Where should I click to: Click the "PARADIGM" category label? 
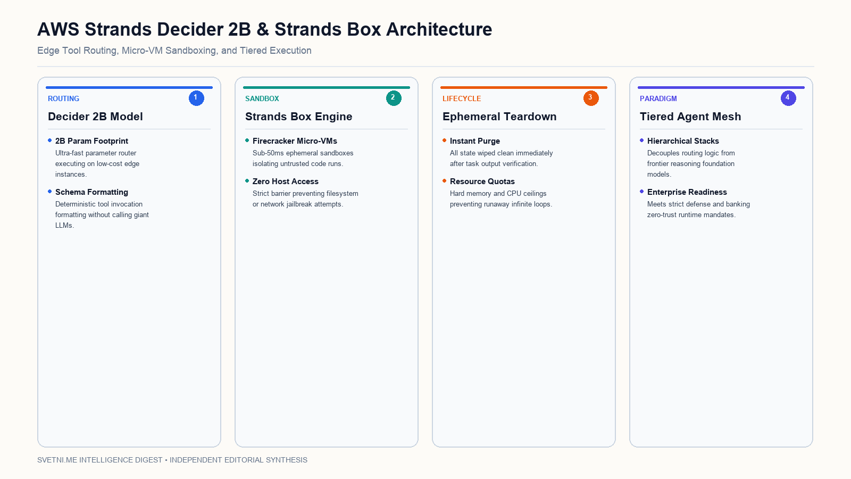click(658, 98)
